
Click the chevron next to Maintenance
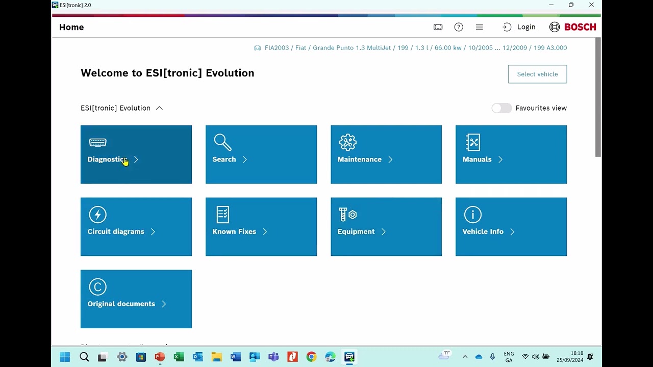coord(390,160)
